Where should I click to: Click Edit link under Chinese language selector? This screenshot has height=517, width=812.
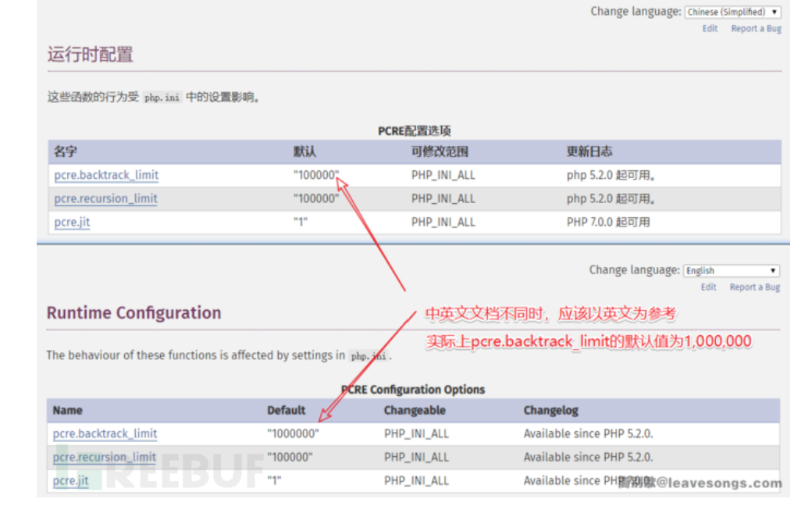710,28
